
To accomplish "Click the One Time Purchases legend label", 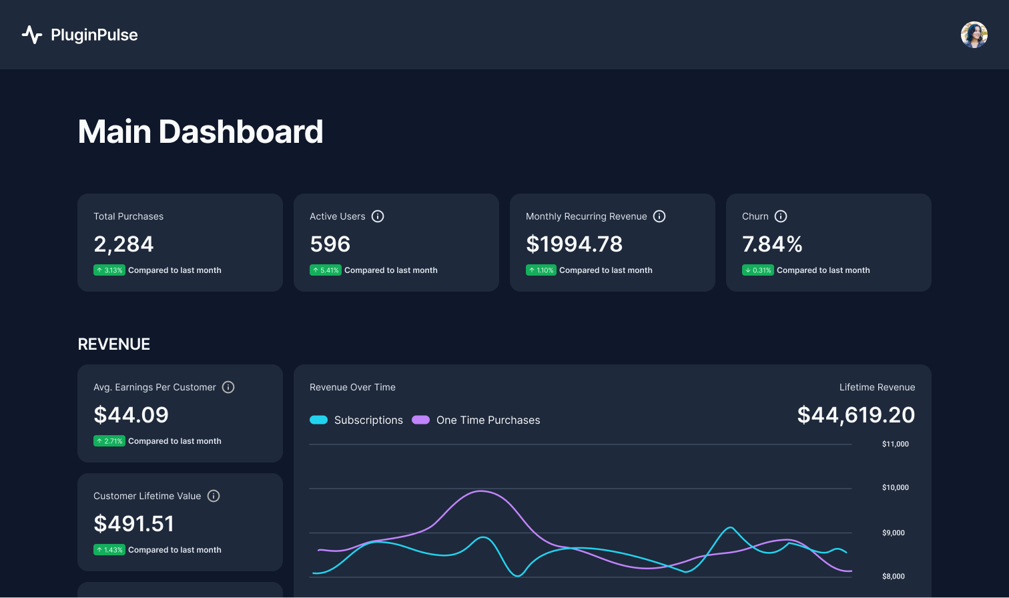I will pos(488,420).
